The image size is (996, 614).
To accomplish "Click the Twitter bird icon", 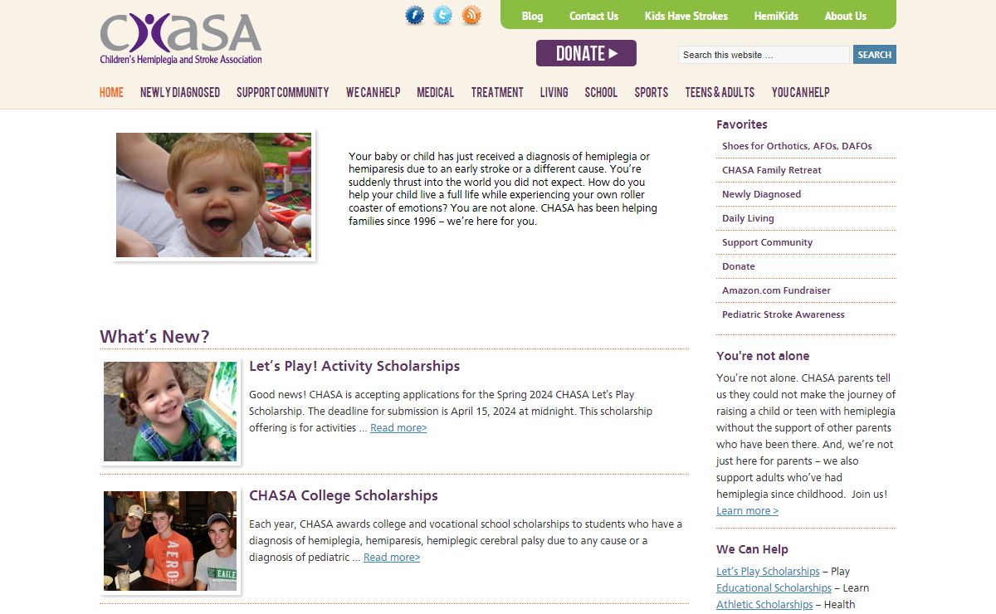I will tap(443, 16).
